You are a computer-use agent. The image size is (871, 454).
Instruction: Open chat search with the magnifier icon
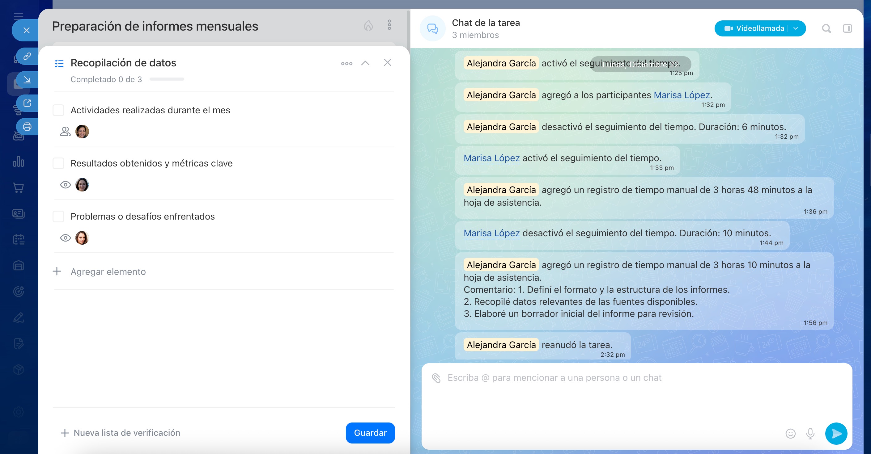click(x=826, y=28)
